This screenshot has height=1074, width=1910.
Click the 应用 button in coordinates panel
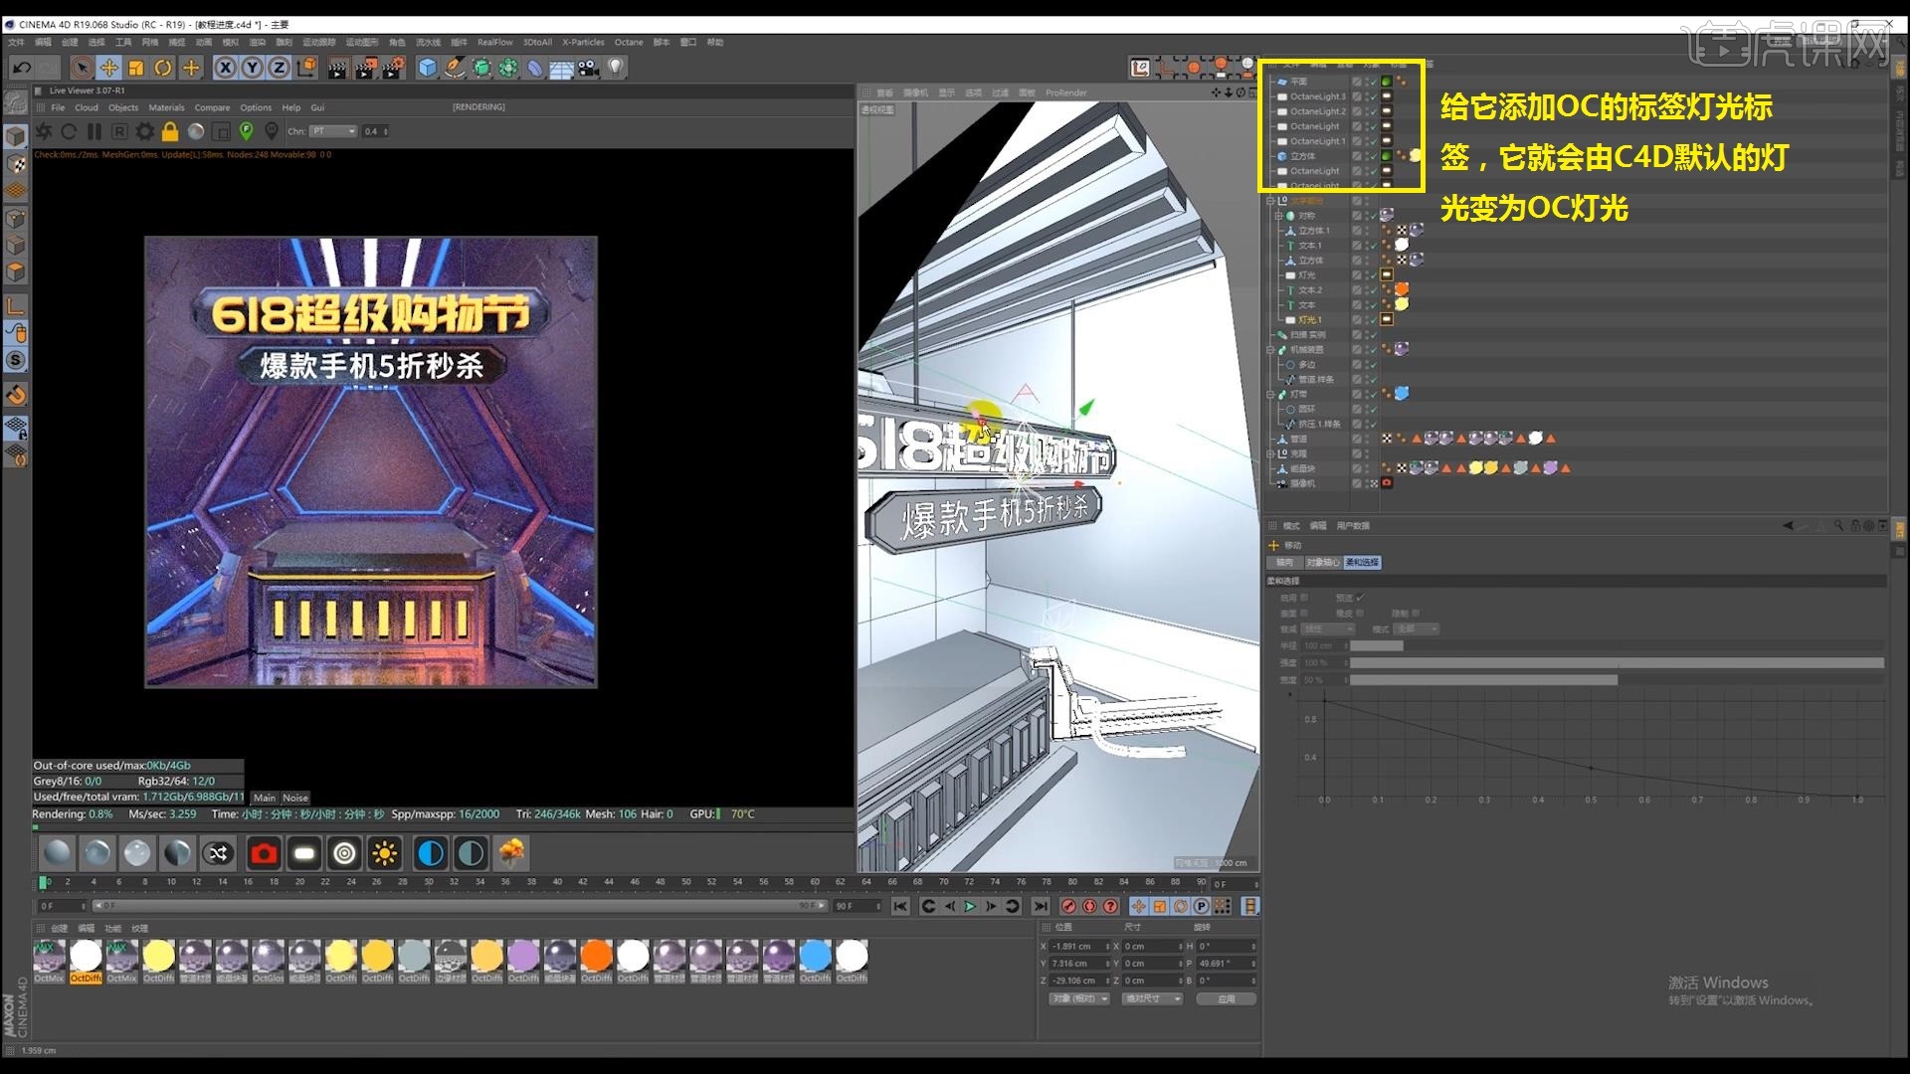1230,999
